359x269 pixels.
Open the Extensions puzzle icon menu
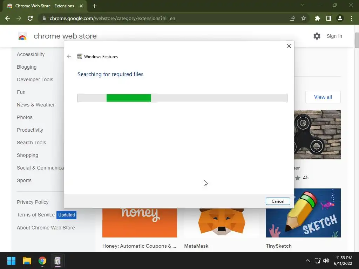click(317, 18)
